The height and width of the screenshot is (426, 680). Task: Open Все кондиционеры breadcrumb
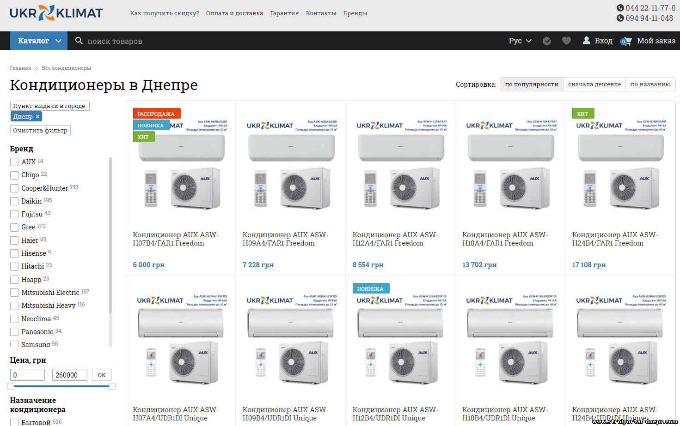pos(66,68)
